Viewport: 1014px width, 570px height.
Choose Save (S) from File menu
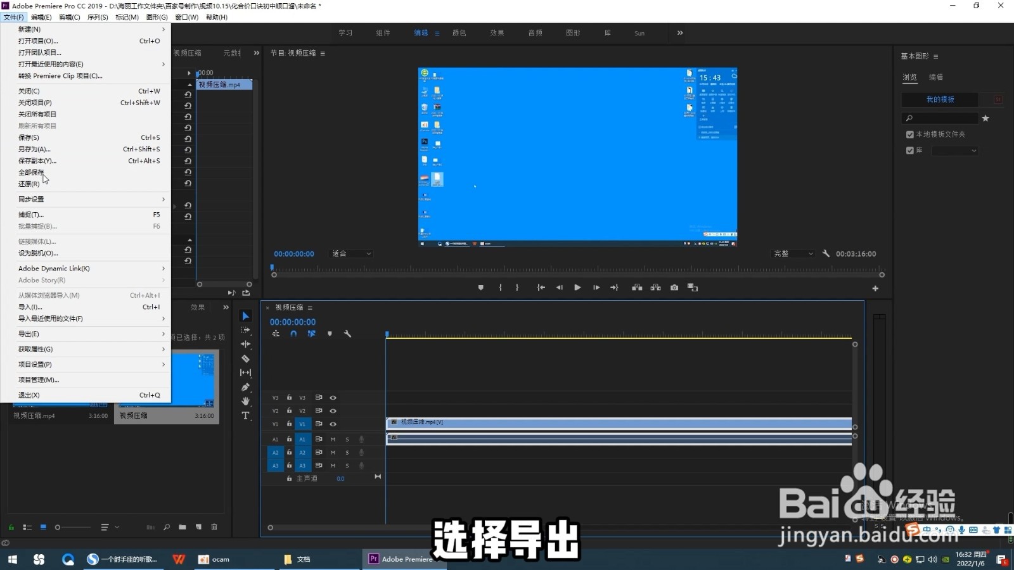[86, 137]
